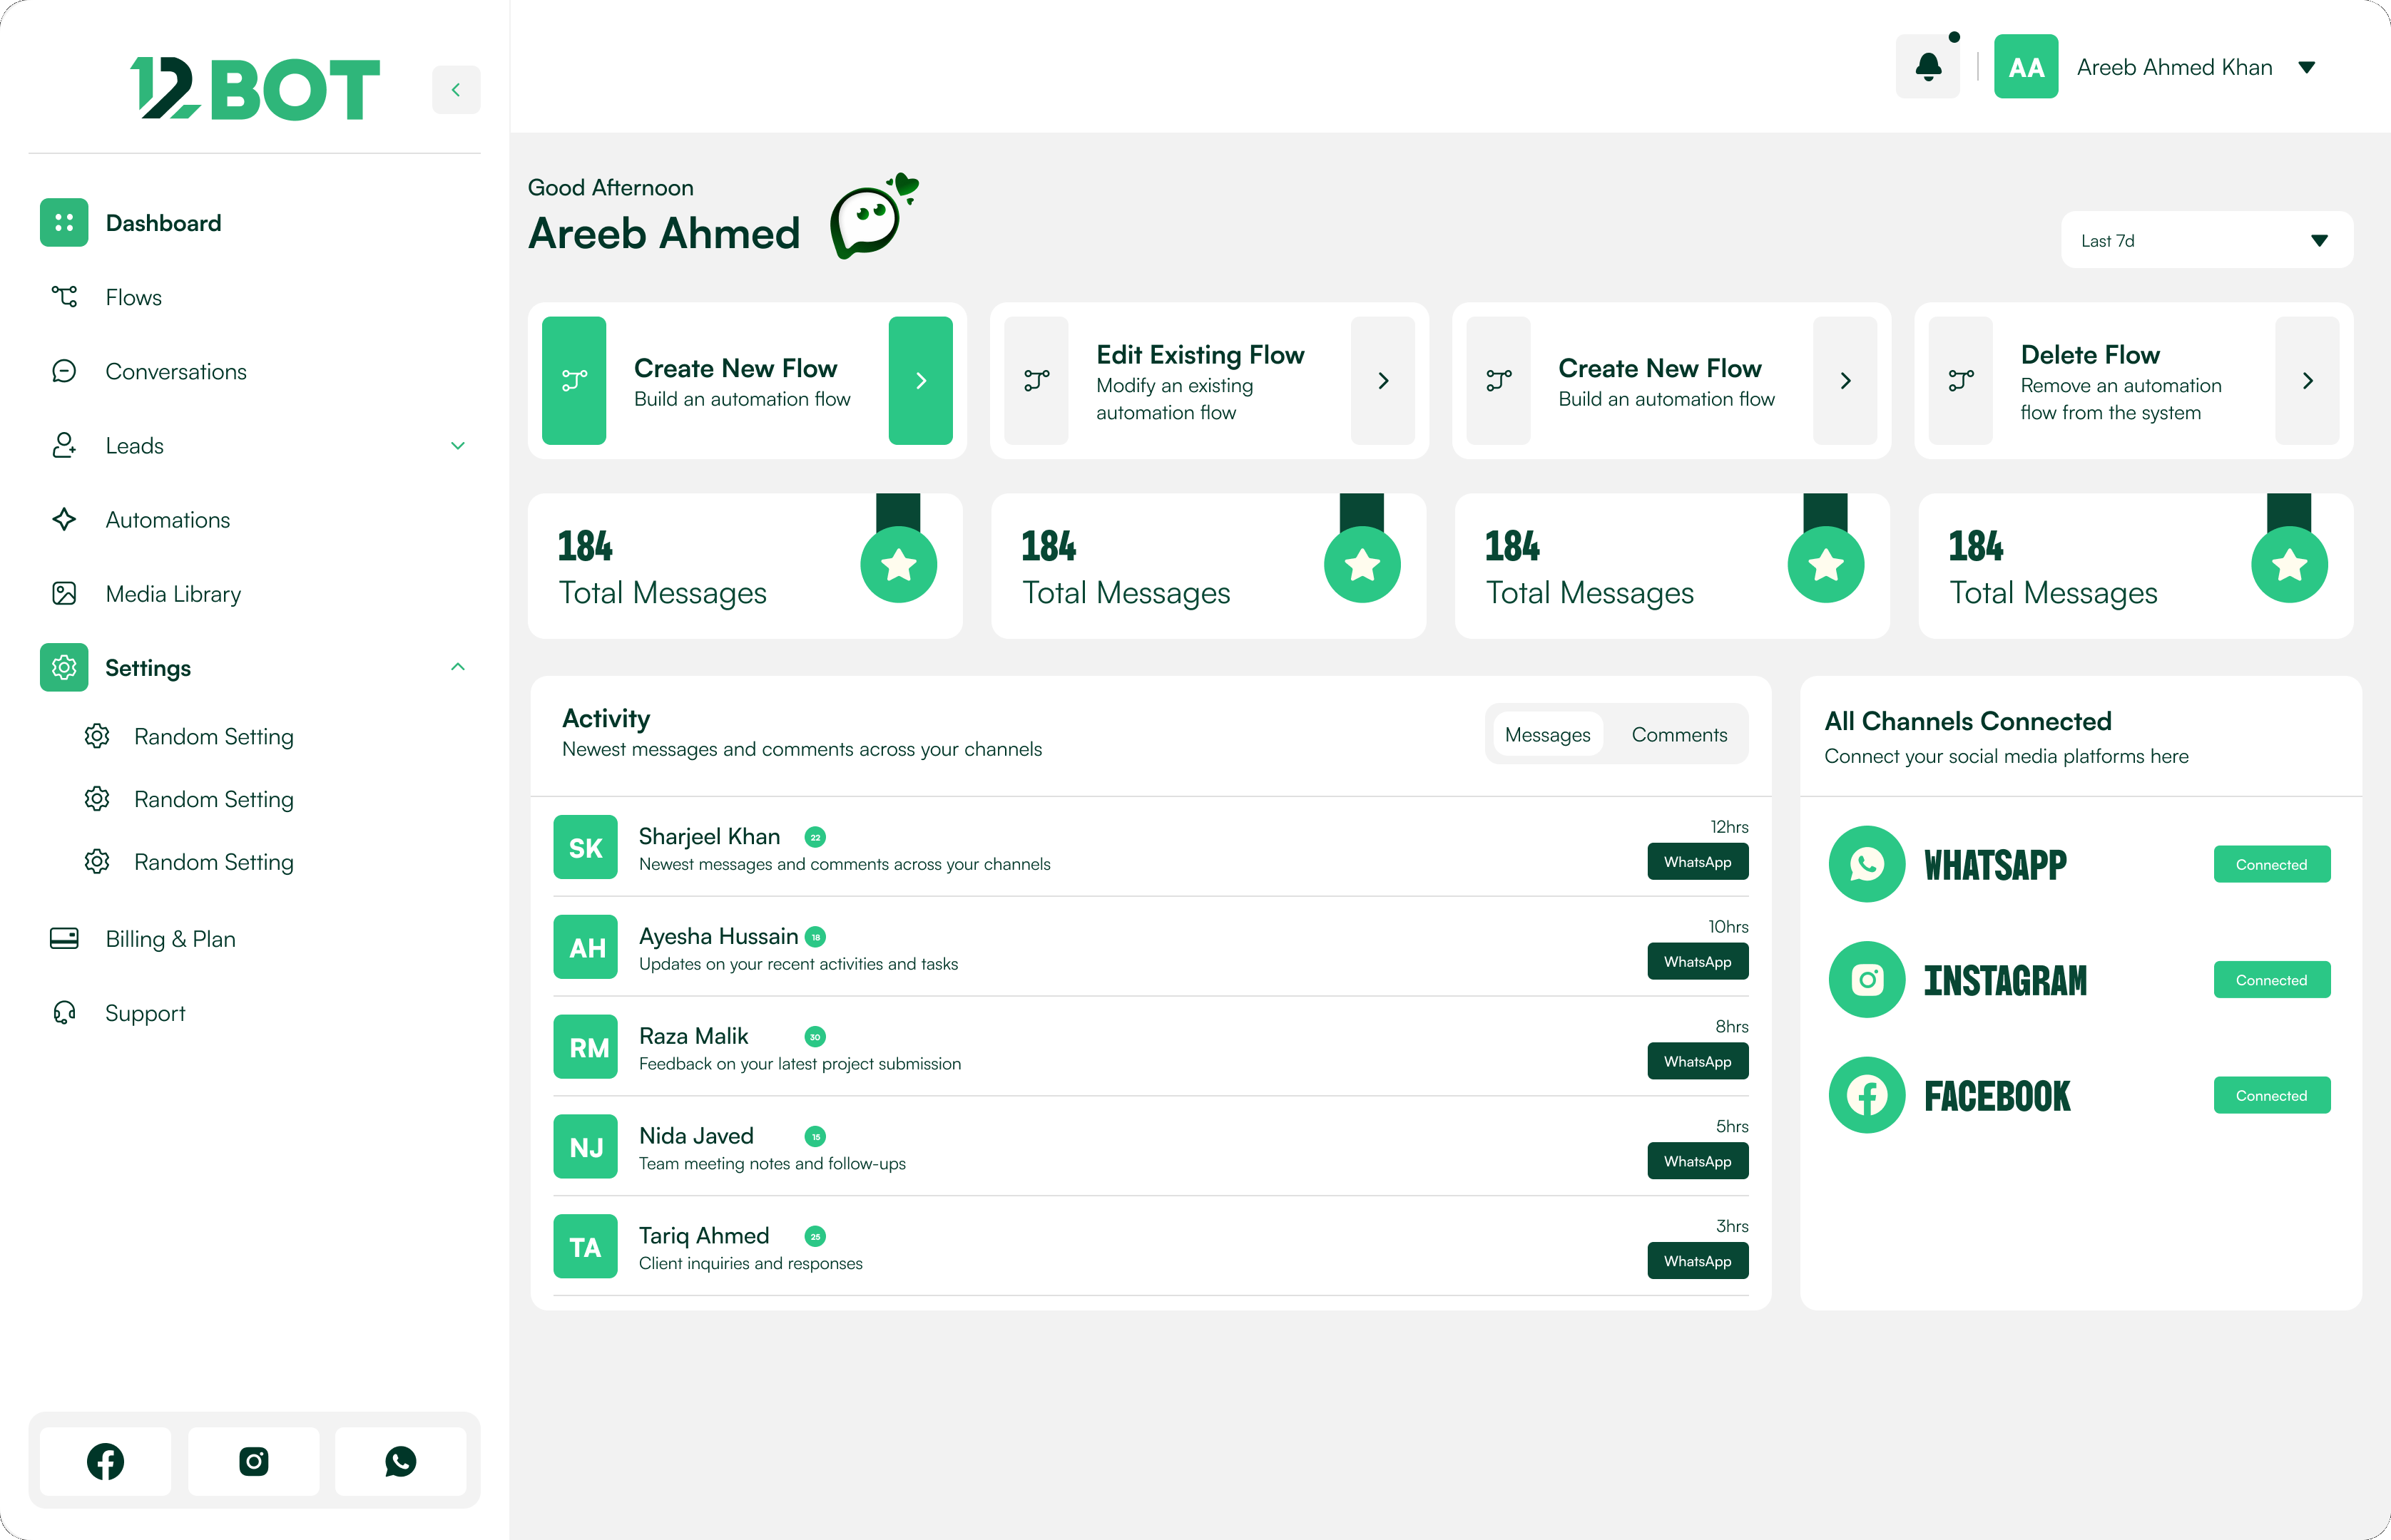This screenshot has width=2391, height=1540.
Task: Click WhatsApp tag on Sharjeel Khan row
Action: (1698, 862)
